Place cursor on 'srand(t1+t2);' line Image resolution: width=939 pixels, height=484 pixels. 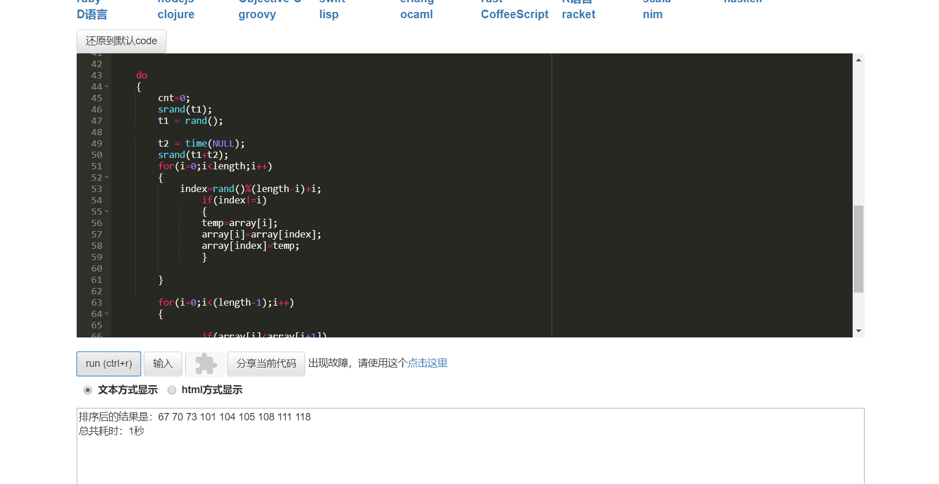click(193, 155)
